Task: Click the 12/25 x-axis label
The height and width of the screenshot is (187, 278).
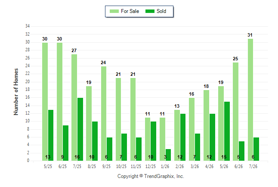Action: click(151, 167)
